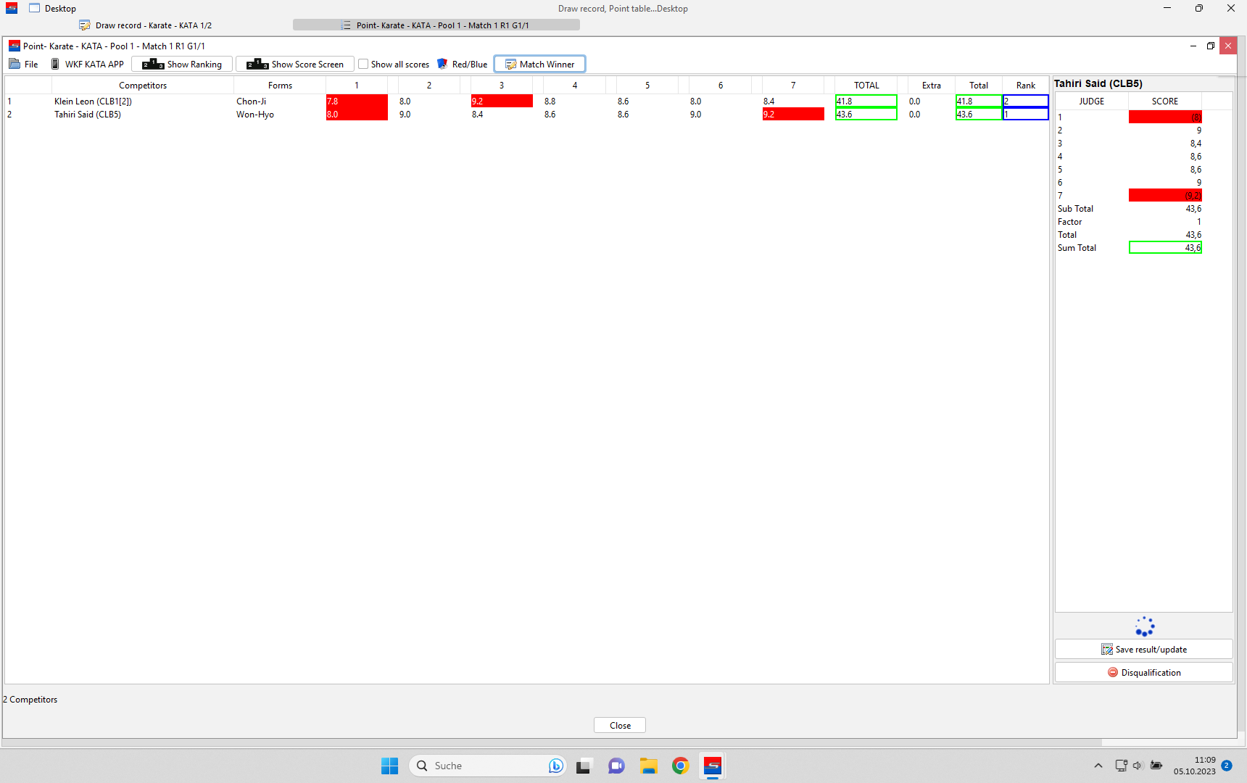Click the red 9.2 score in Tahiri Said's row

point(793,115)
